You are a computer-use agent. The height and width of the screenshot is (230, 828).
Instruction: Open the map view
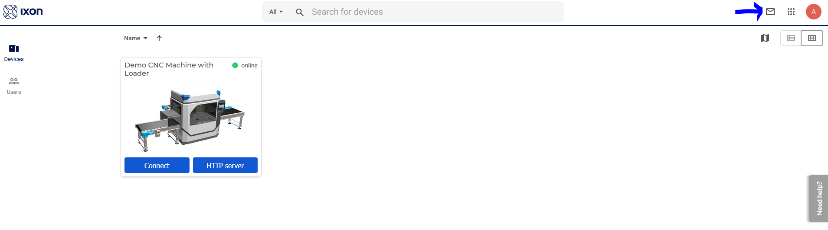click(765, 38)
